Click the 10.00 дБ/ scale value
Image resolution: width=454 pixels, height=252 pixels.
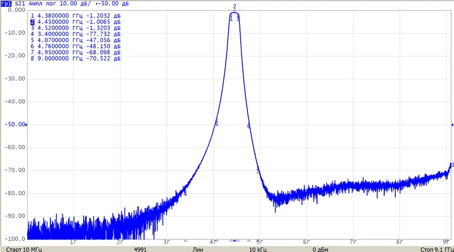pos(75,4)
